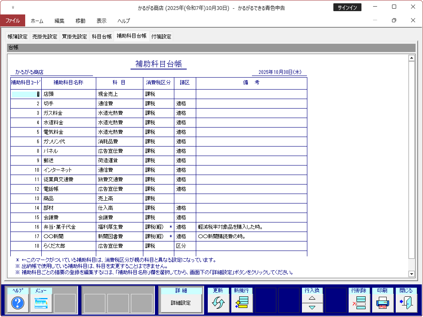Move row up with 行入換 up arrow
The image size is (423, 317).
pos(312,298)
